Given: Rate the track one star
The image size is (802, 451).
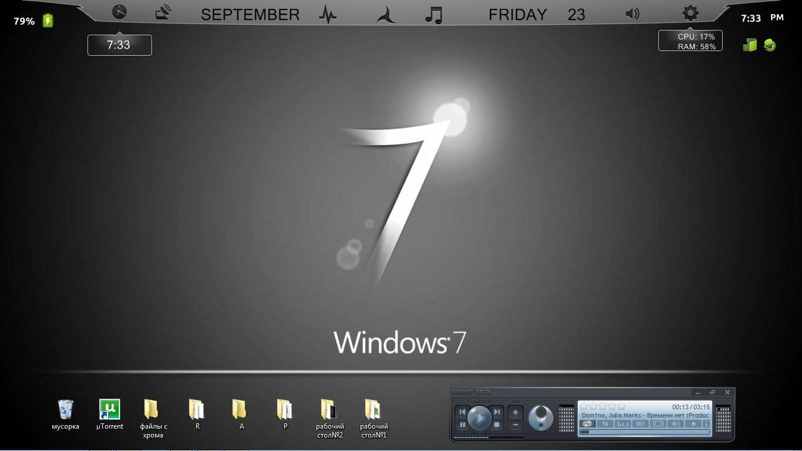Looking at the screenshot, I should [584, 406].
